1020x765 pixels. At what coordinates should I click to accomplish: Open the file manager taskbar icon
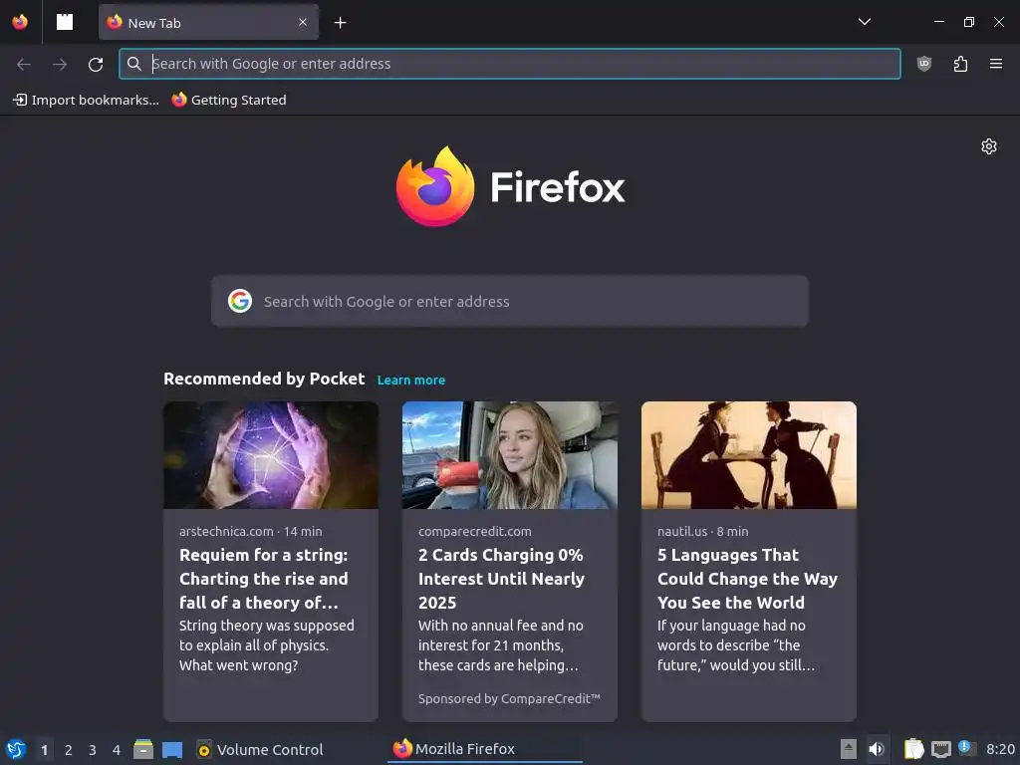143,749
